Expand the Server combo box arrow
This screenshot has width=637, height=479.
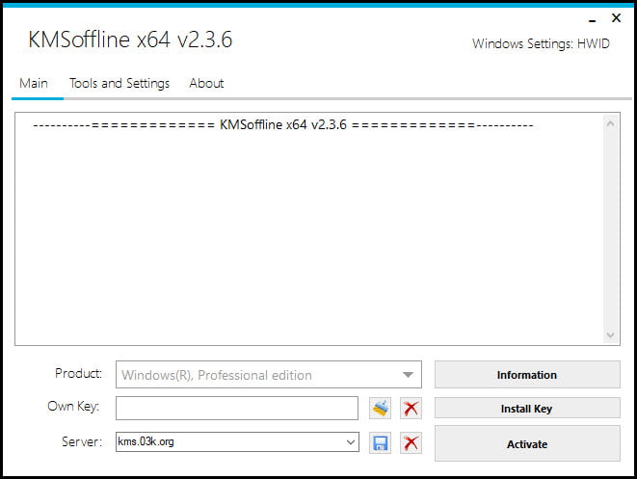click(351, 442)
